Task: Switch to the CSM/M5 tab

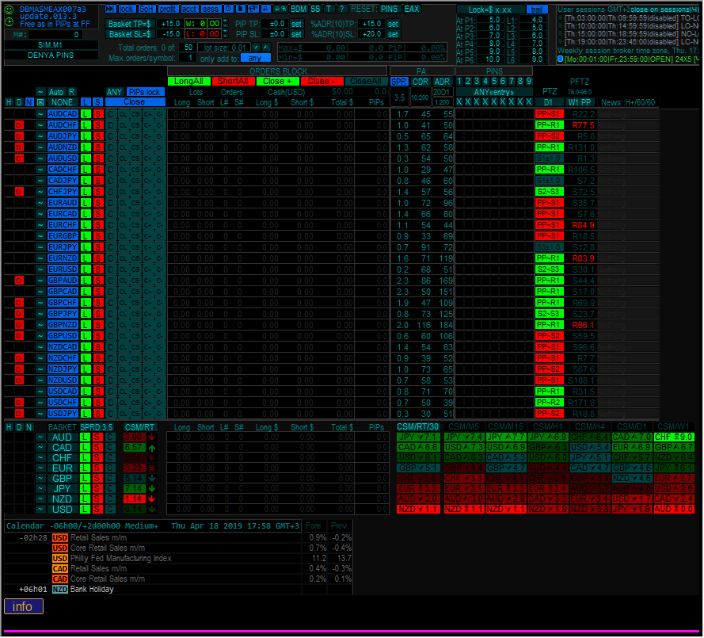Action: click(x=464, y=427)
